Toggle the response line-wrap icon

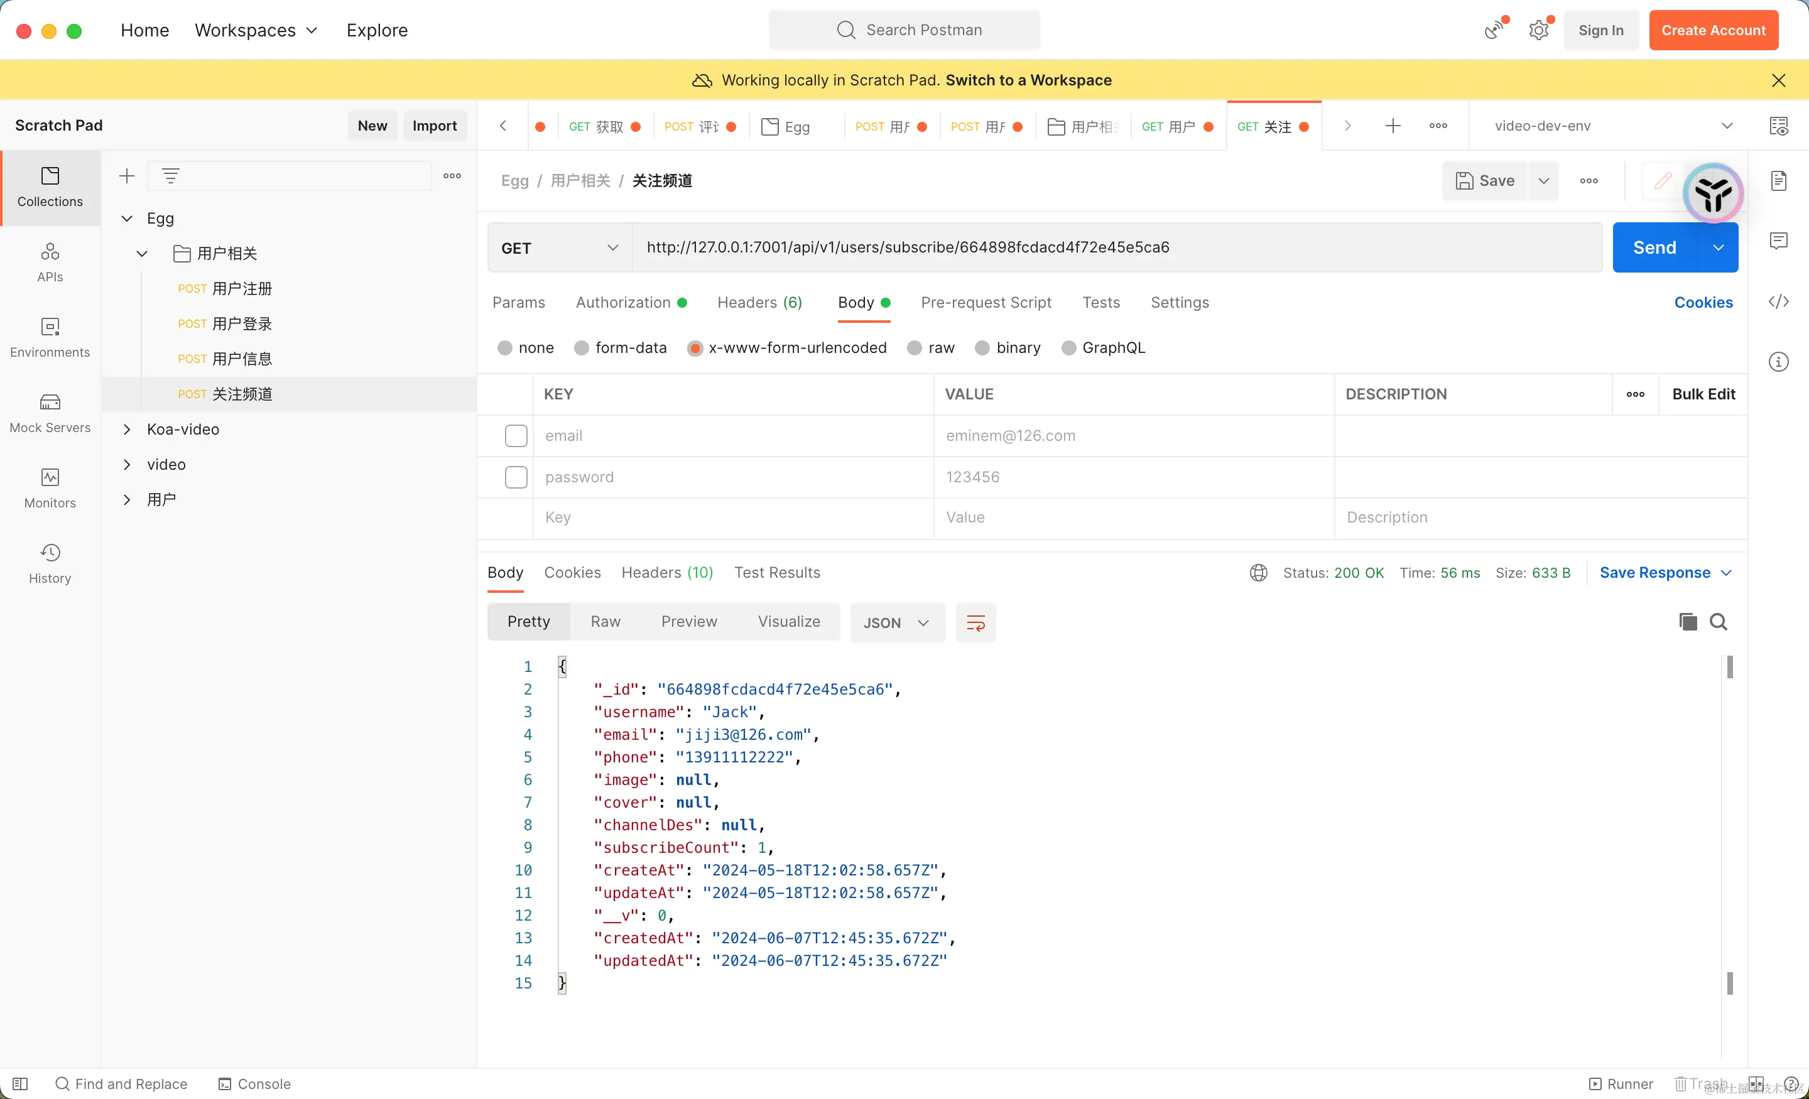click(x=975, y=622)
